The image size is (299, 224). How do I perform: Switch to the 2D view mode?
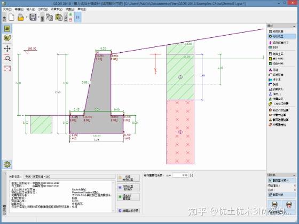coord(7,29)
